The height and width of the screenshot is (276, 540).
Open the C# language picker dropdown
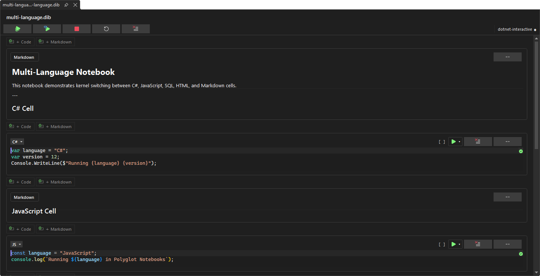click(17, 141)
